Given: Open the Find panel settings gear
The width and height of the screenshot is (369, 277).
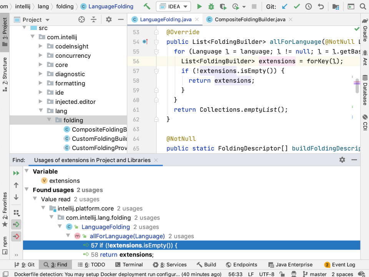Looking at the screenshot, I should click(x=342, y=160).
